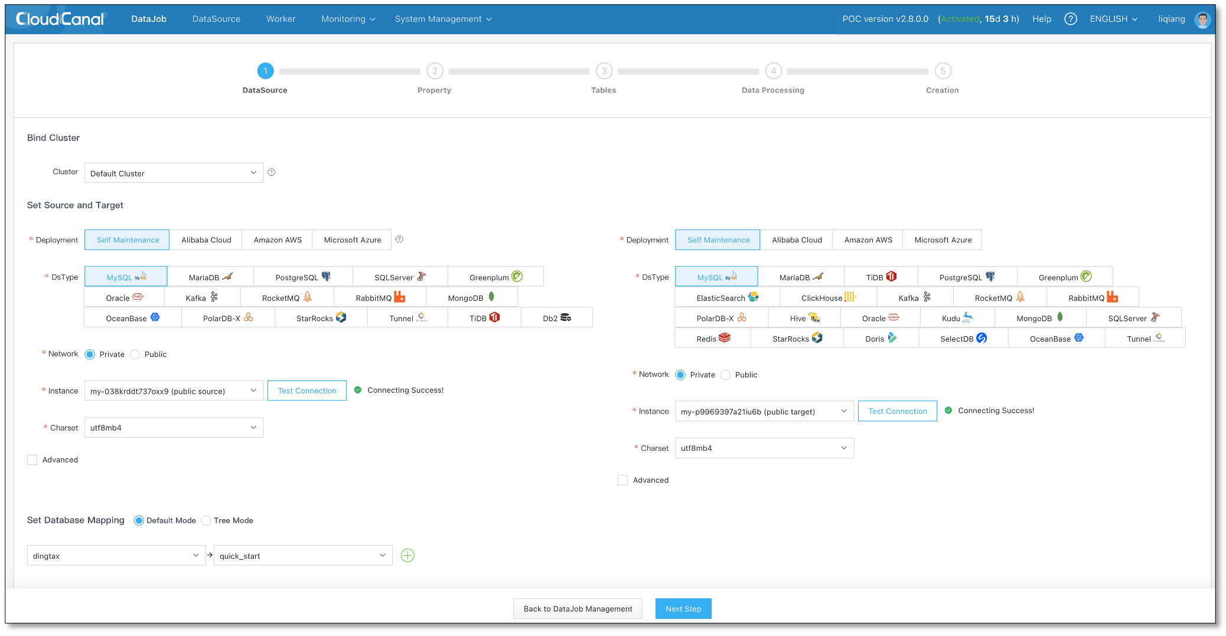This screenshot has width=1226, height=636.
Task: Open target Instance dropdown my-p9969397a21iu6b
Action: pos(765,411)
